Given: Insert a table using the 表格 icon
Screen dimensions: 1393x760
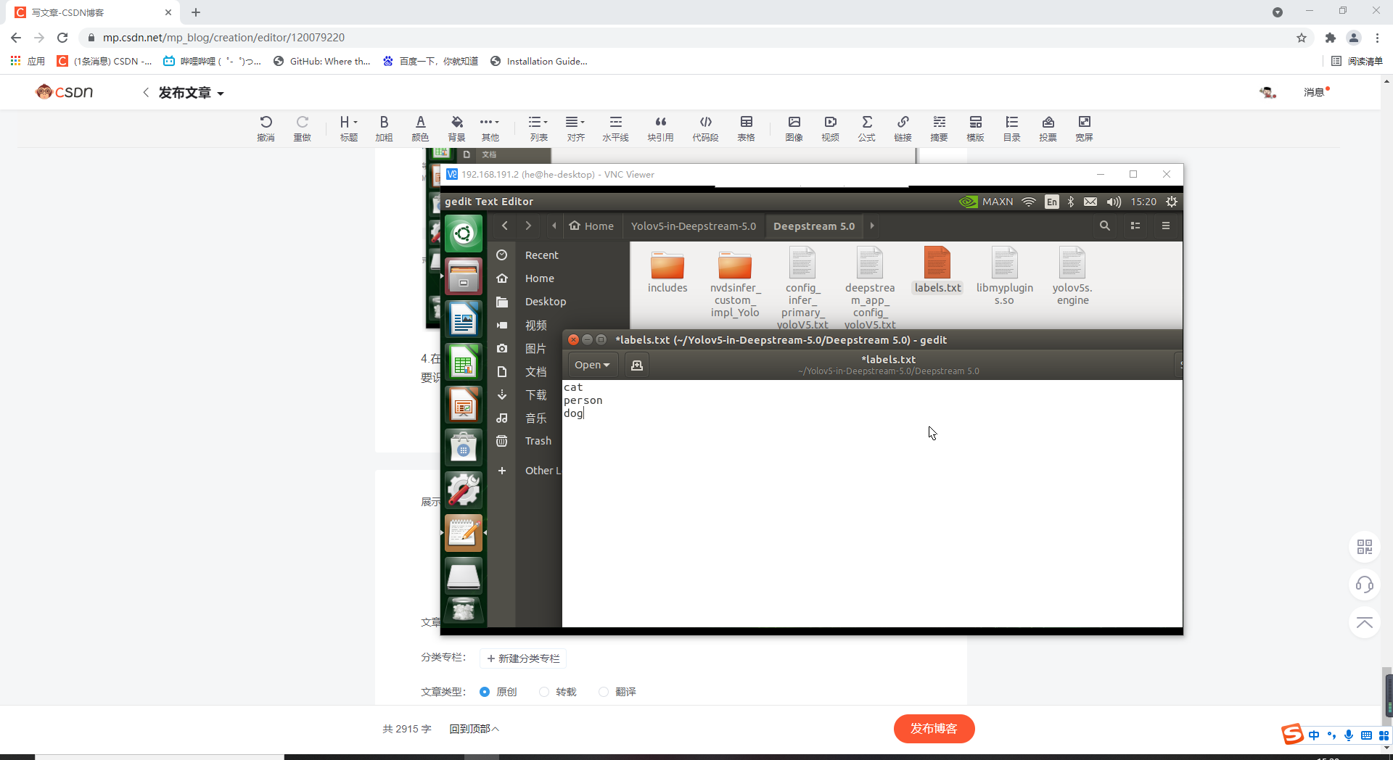Looking at the screenshot, I should 746,128.
